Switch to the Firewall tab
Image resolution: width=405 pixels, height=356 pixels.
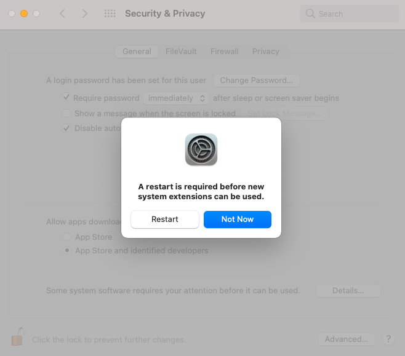click(224, 51)
